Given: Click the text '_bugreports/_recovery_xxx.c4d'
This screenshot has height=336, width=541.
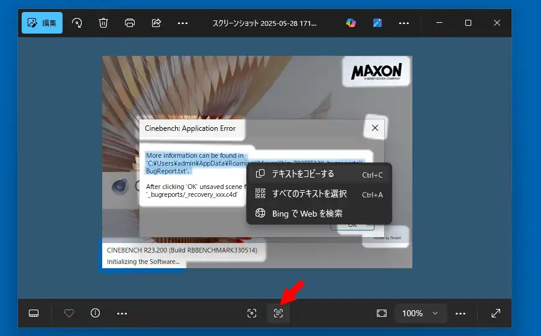Looking at the screenshot, I should pos(192,194).
